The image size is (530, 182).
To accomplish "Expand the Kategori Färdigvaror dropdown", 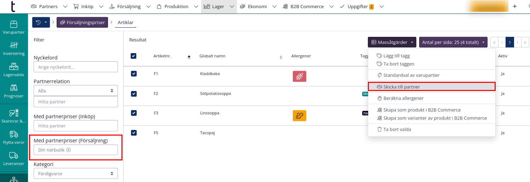I will coord(75,174).
